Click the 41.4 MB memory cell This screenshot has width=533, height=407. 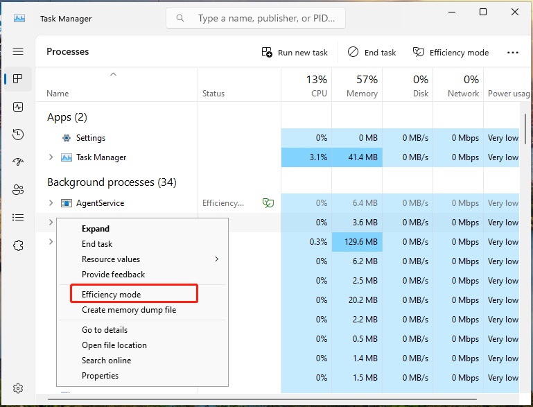pyautogui.click(x=357, y=157)
